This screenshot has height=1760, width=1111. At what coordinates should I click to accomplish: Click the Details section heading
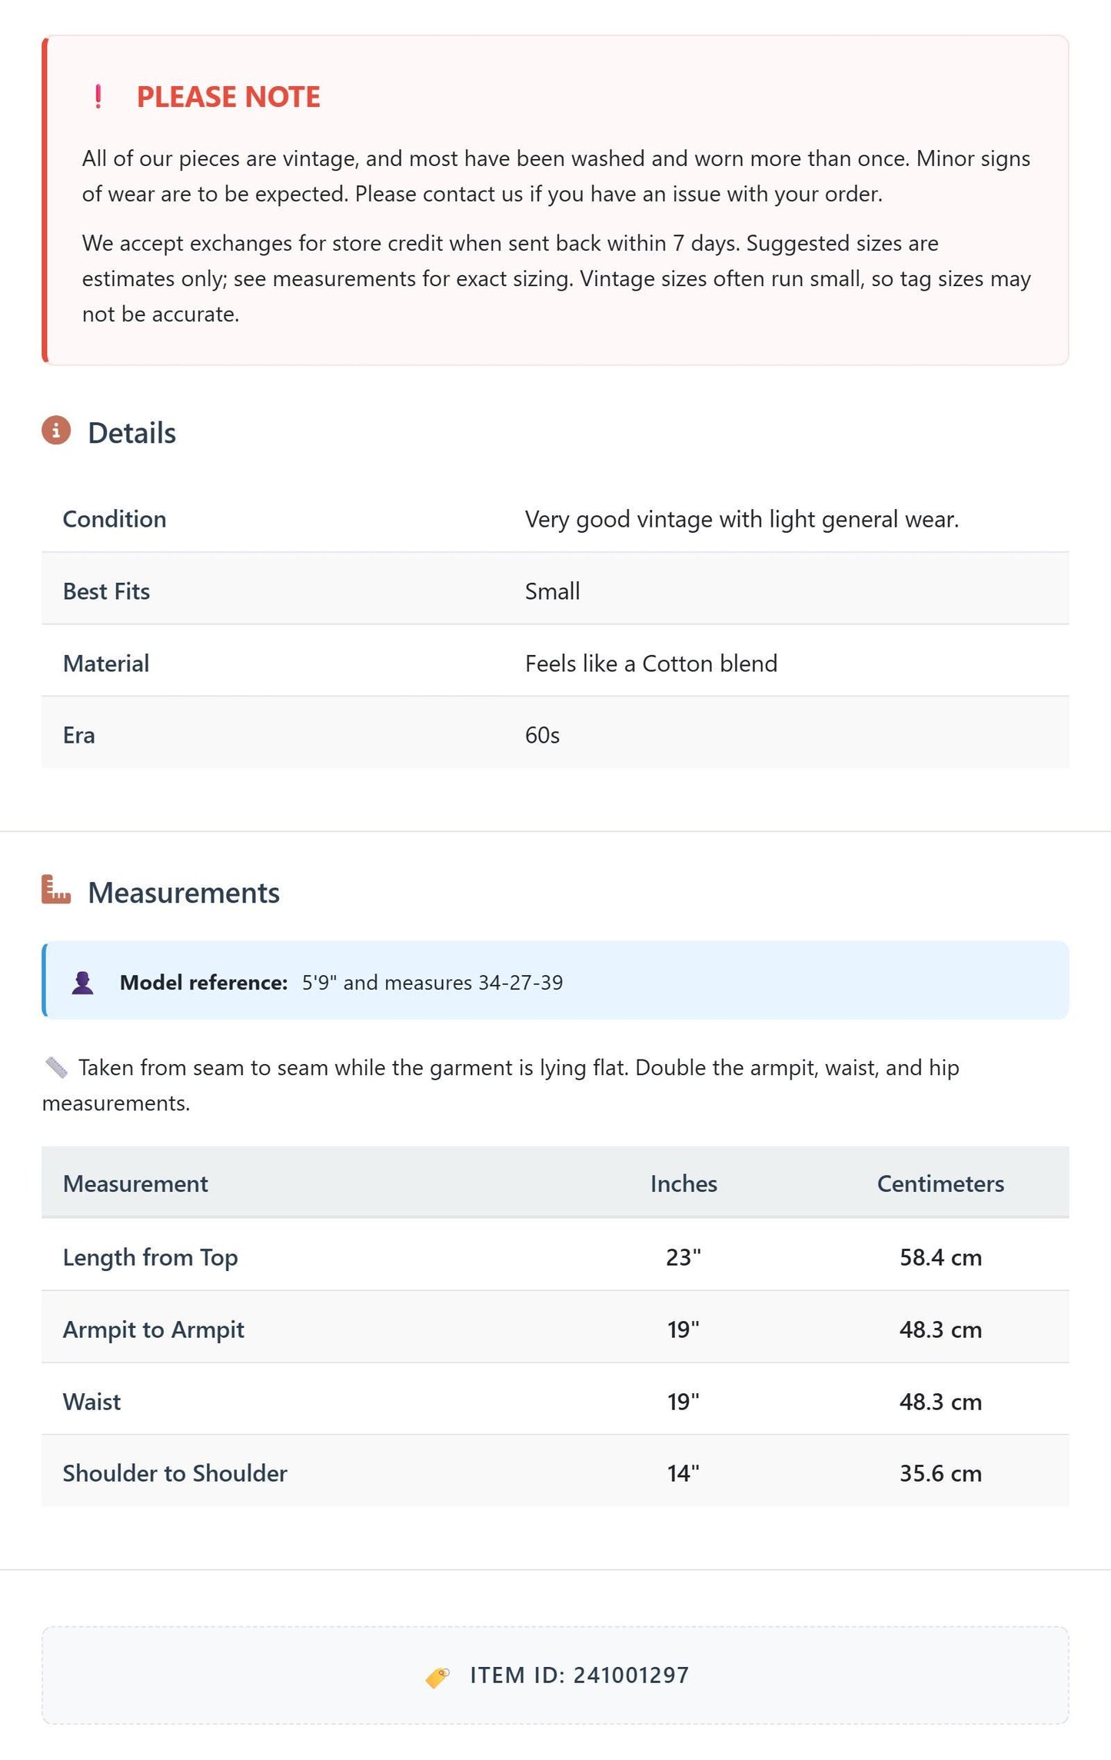point(131,433)
